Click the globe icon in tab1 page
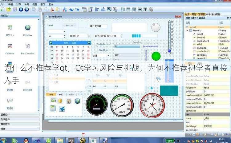Image resolution: width=231 pixels, height=143 pixels. click(x=77, y=101)
